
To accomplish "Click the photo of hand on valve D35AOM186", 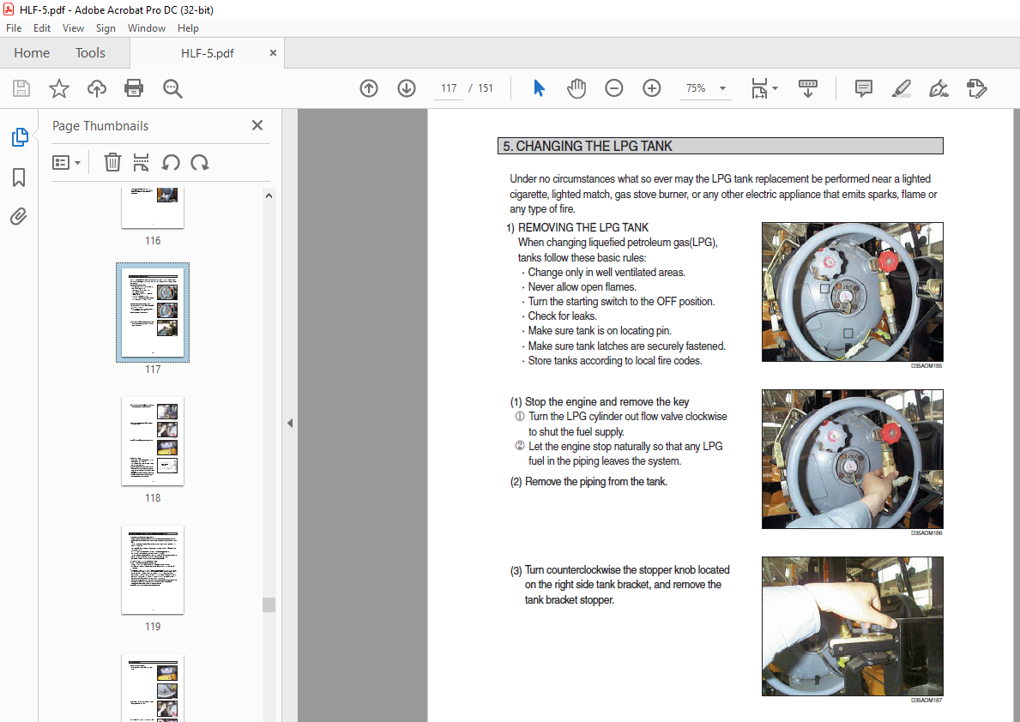I will coord(852,460).
